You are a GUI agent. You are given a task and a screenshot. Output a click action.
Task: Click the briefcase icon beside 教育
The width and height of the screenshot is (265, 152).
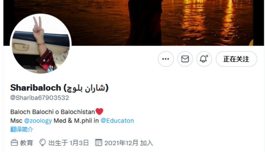coord(14,143)
